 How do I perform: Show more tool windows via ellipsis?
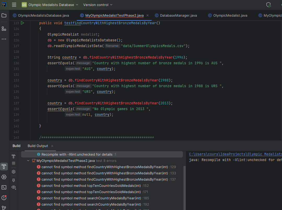(x=4, y=39)
